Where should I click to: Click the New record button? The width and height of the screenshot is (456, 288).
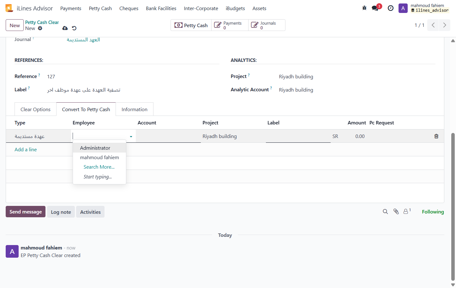15,25
